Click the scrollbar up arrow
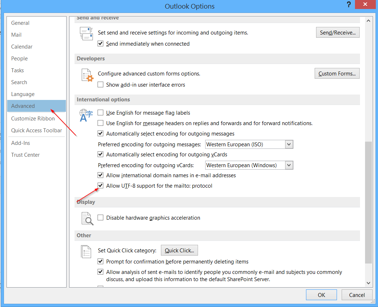The height and width of the screenshot is (307, 378). pos(368,22)
